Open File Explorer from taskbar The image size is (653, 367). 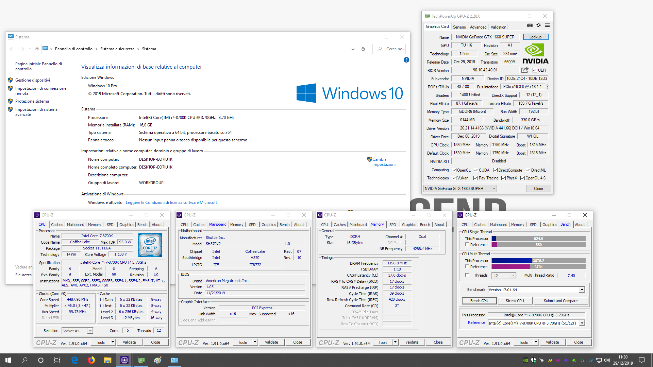click(107, 360)
